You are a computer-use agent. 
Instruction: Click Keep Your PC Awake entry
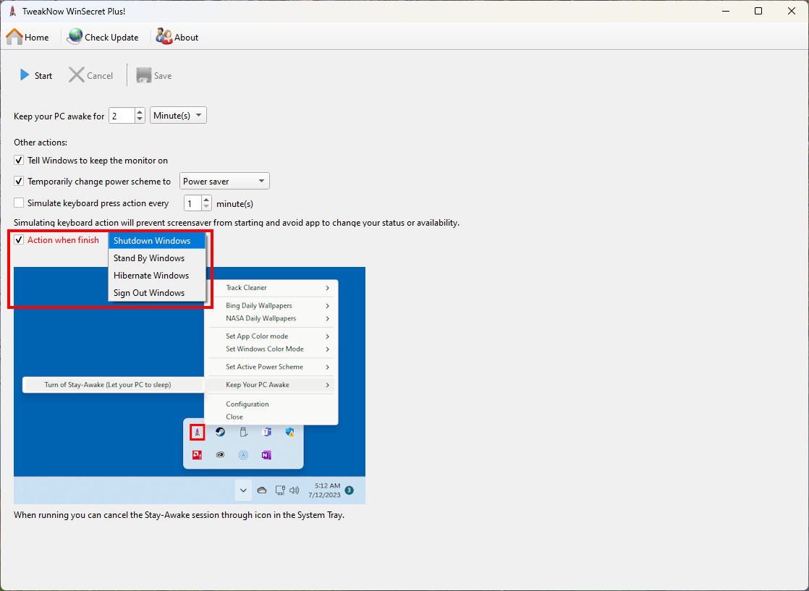(x=258, y=385)
